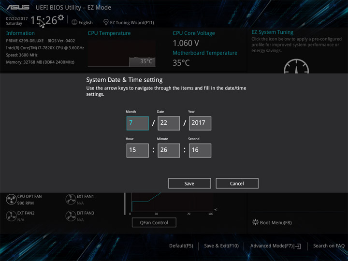This screenshot has height=261, width=348.
Task: Cancel the date and time dialog
Action: [237, 183]
